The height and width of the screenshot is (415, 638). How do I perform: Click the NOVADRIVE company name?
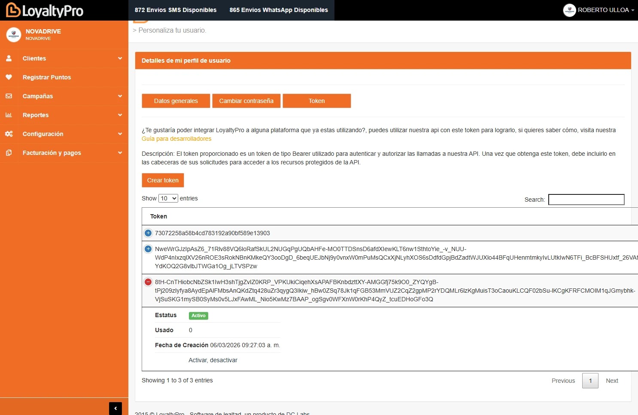coord(43,31)
